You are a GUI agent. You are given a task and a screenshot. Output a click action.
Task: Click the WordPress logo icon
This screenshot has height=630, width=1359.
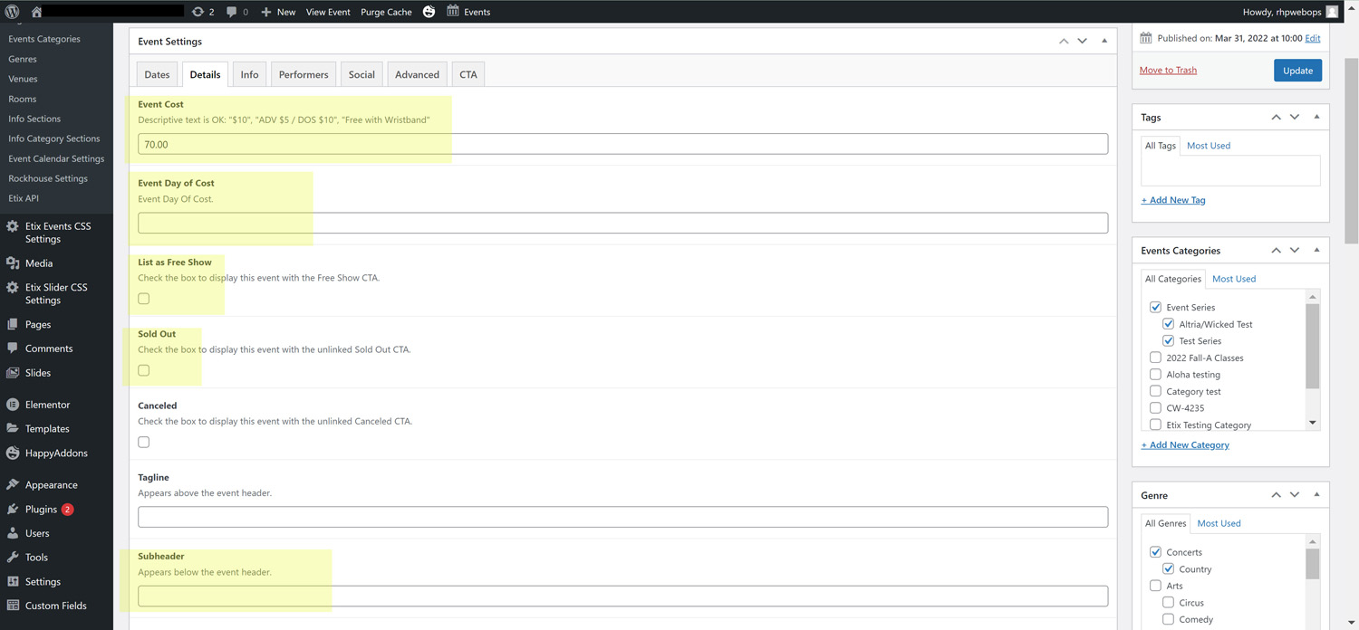[13, 12]
